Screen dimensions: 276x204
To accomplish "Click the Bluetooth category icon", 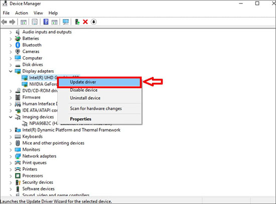I will coord(18,45).
